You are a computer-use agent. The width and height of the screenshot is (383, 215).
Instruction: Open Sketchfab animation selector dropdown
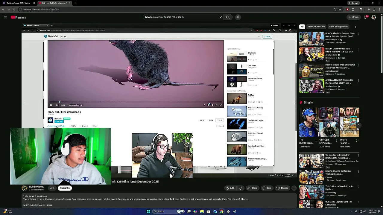click(76, 105)
